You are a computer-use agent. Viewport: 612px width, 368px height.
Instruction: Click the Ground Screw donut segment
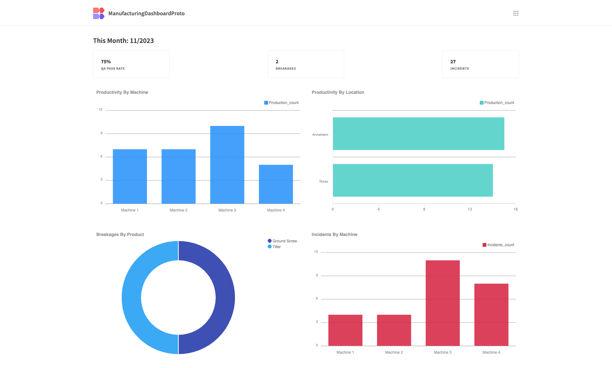click(x=225, y=297)
